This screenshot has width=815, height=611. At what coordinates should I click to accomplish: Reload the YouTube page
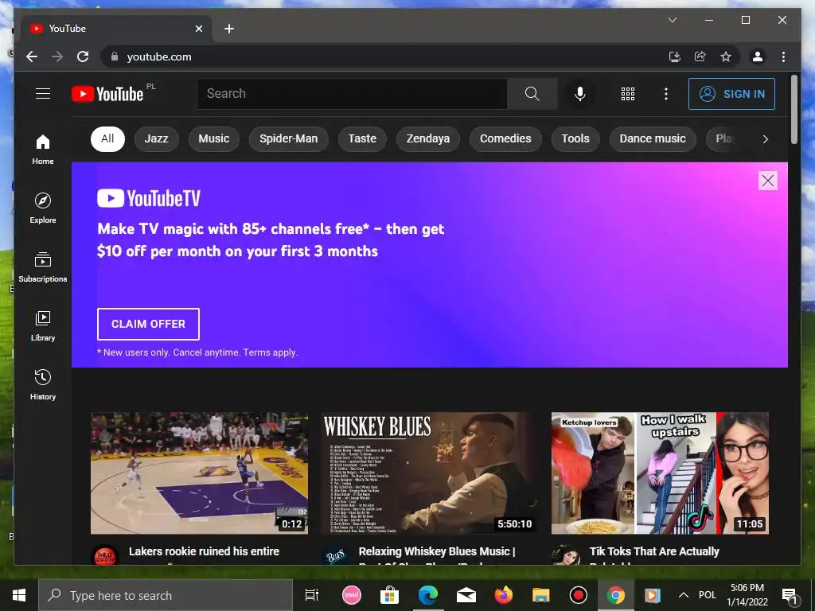(x=83, y=56)
